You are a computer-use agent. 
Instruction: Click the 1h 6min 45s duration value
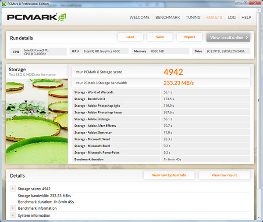172,159
